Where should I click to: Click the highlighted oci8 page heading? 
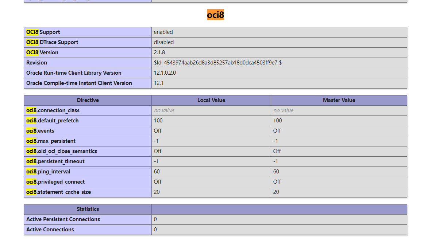click(x=215, y=15)
